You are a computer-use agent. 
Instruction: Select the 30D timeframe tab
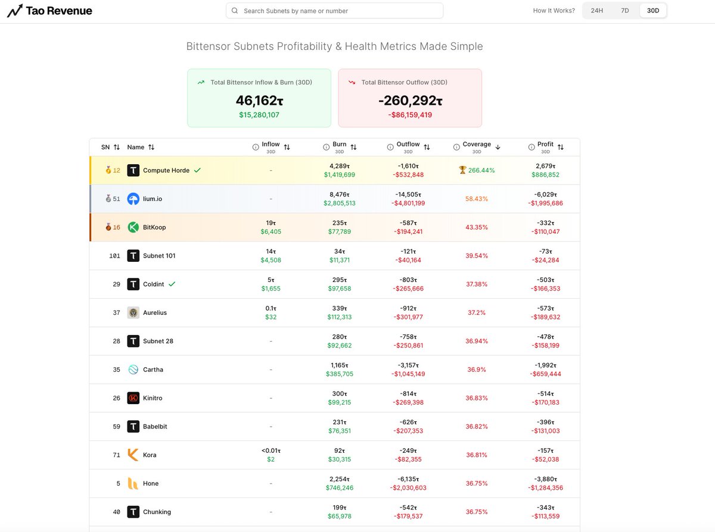point(653,11)
